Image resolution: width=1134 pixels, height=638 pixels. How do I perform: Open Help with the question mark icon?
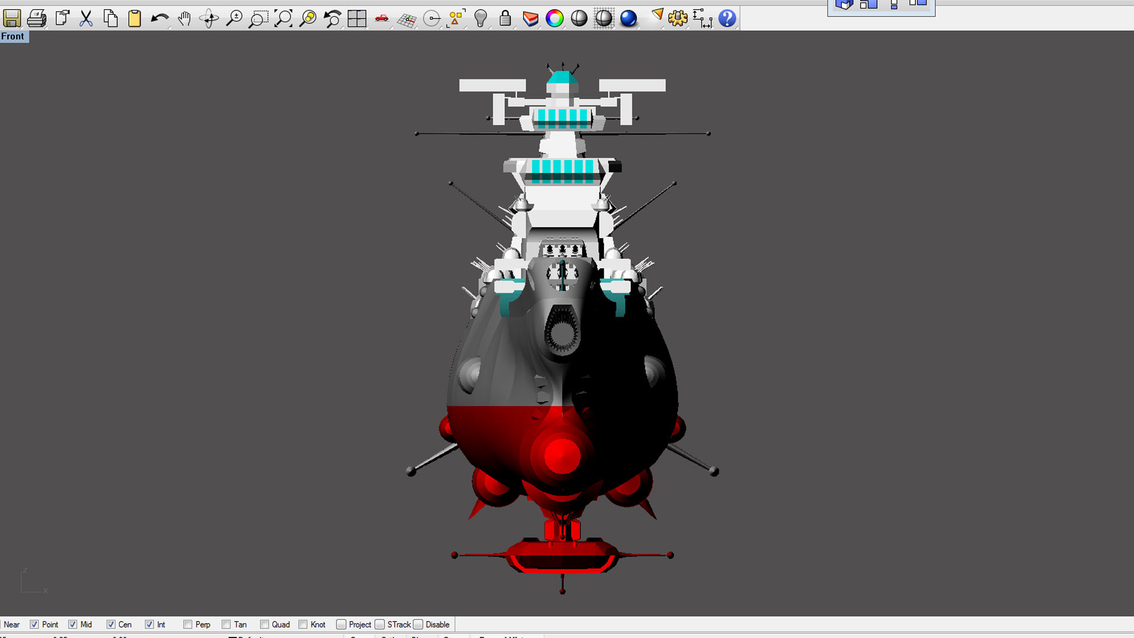pos(727,18)
